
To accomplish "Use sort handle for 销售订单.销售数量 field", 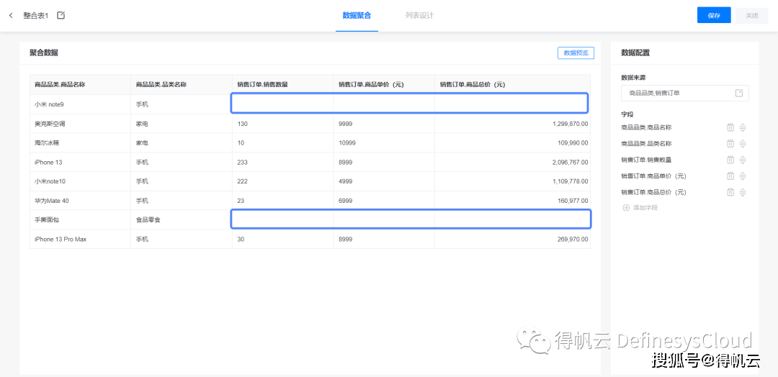I will click(743, 160).
